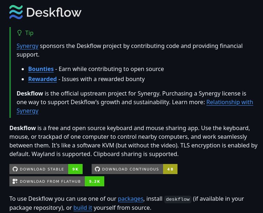Screen dimensions: 263x213
Task: Click the Download Continuous badge label
Action: point(130,169)
